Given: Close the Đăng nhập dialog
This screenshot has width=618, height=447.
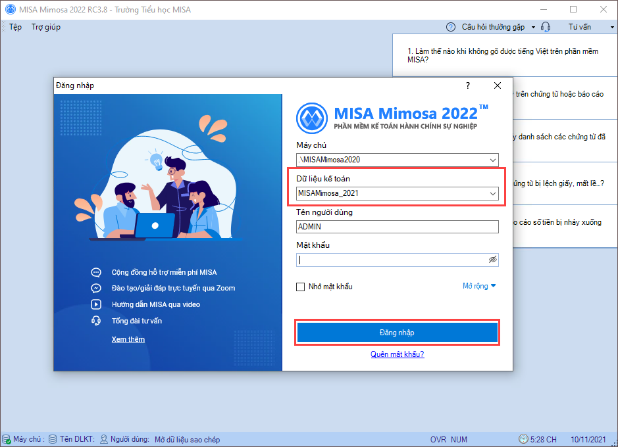Looking at the screenshot, I should click(x=498, y=85).
